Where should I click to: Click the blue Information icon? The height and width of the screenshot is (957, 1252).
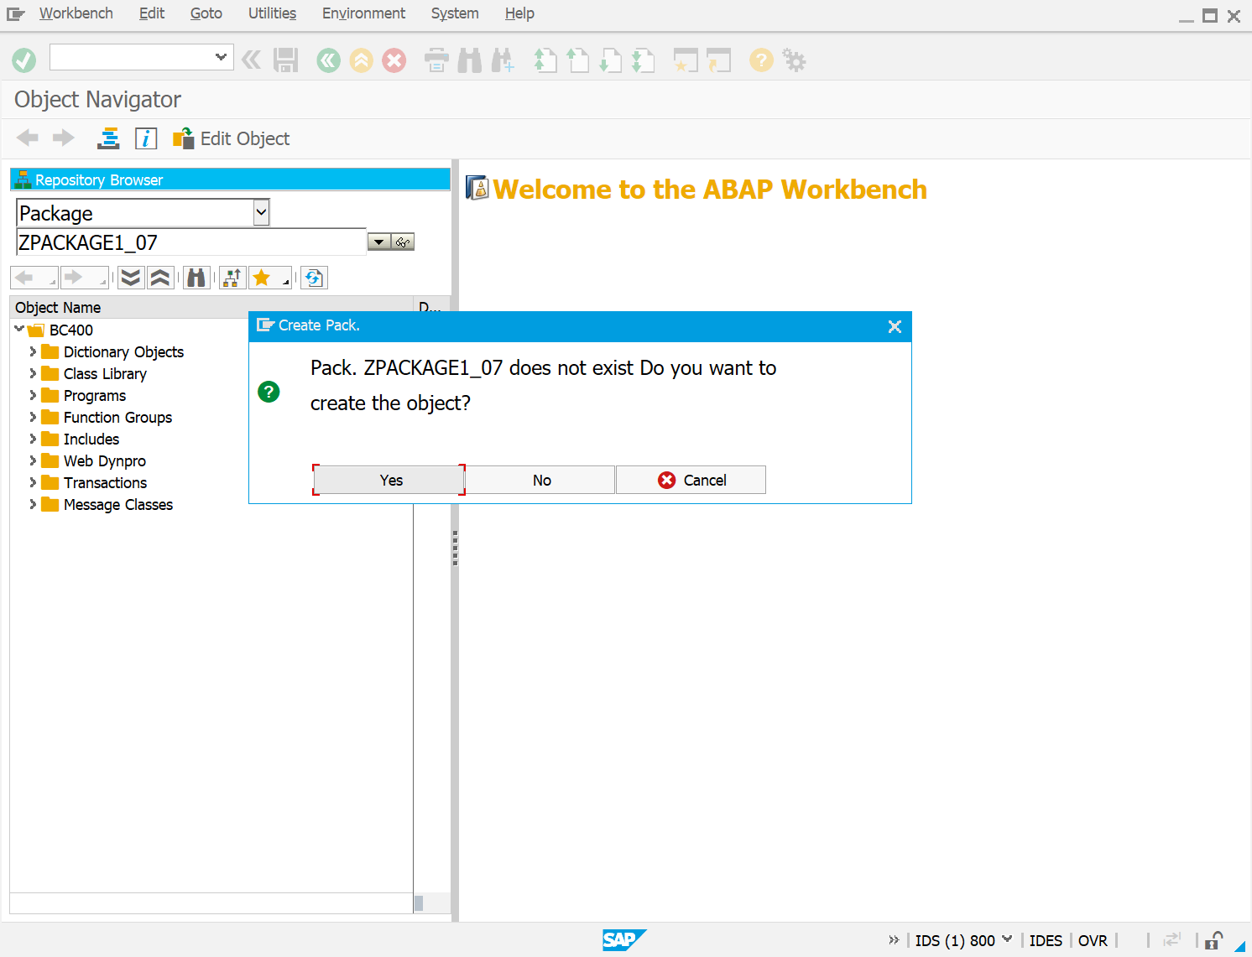(x=146, y=138)
